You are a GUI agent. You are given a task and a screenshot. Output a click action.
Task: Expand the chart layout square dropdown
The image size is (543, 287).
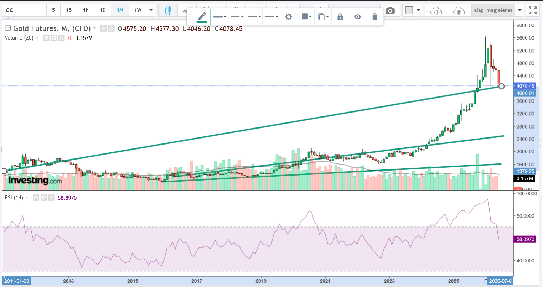click(419, 10)
